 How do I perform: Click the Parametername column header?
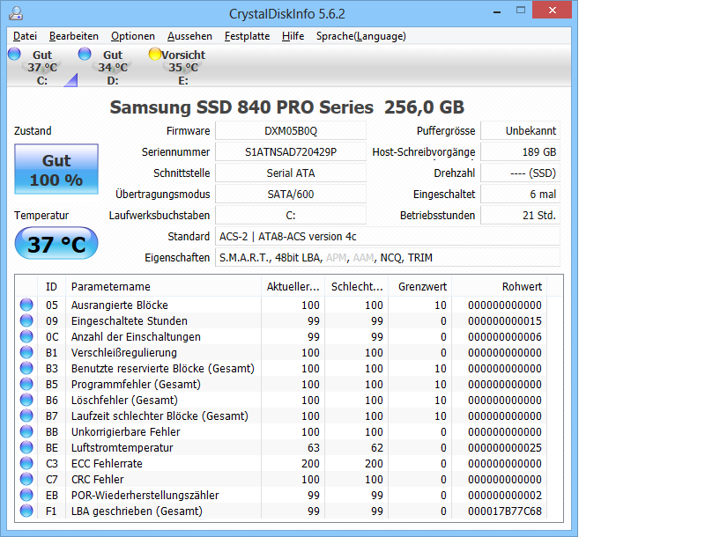pos(163,286)
